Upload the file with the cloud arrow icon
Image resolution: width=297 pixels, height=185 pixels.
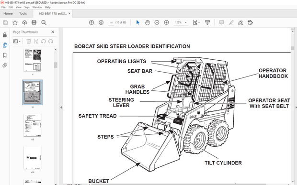pyautogui.click(x=24, y=22)
